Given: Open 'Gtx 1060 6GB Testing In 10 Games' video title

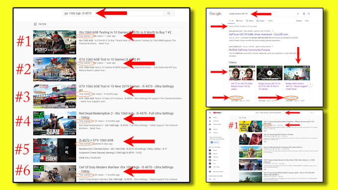Looking at the screenshot, I should pyautogui.click(x=125, y=32).
